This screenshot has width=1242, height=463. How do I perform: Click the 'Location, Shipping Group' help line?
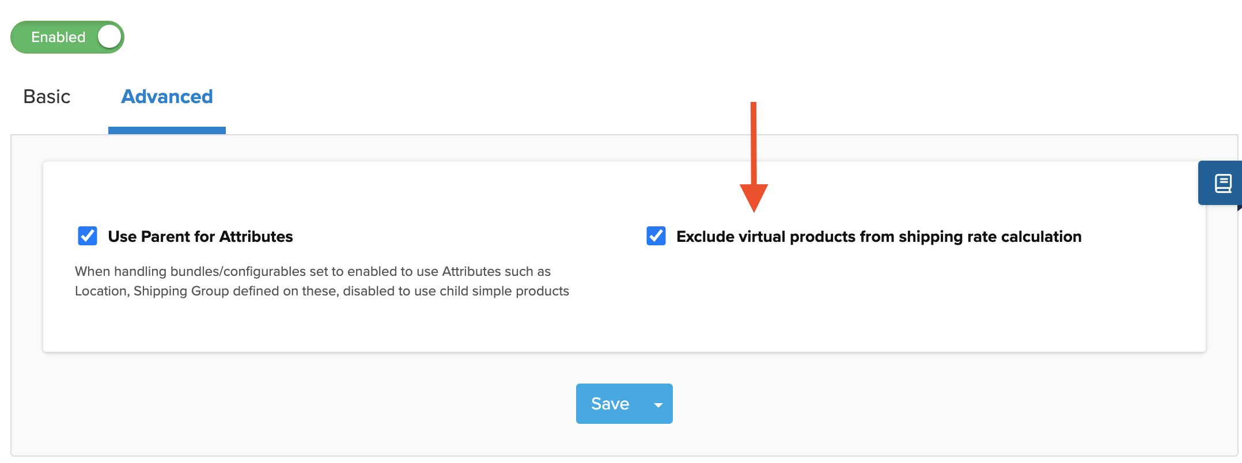321,291
